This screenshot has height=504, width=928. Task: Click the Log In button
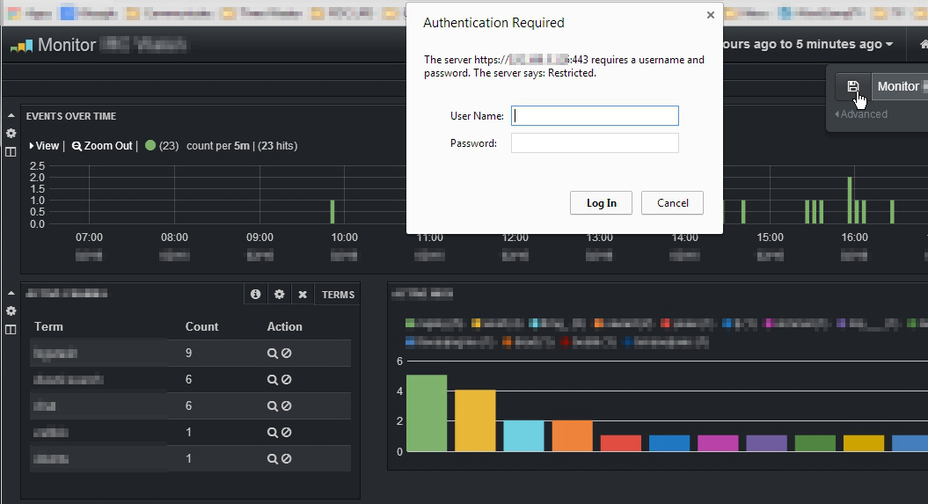click(x=602, y=203)
